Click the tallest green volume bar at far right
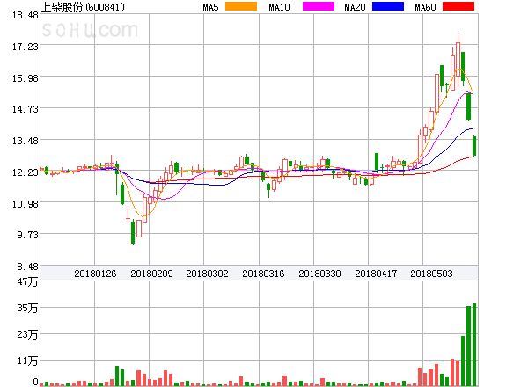The image size is (528, 387). point(474,345)
